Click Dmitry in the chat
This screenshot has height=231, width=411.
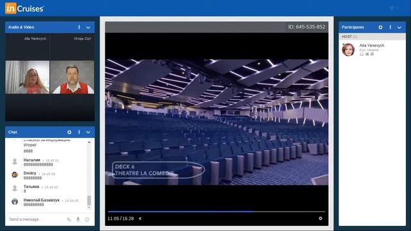coord(30,173)
